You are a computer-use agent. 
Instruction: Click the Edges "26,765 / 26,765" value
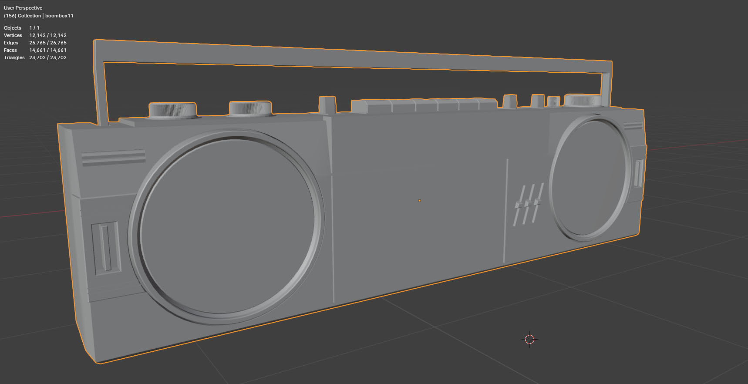pyautogui.click(x=48, y=43)
